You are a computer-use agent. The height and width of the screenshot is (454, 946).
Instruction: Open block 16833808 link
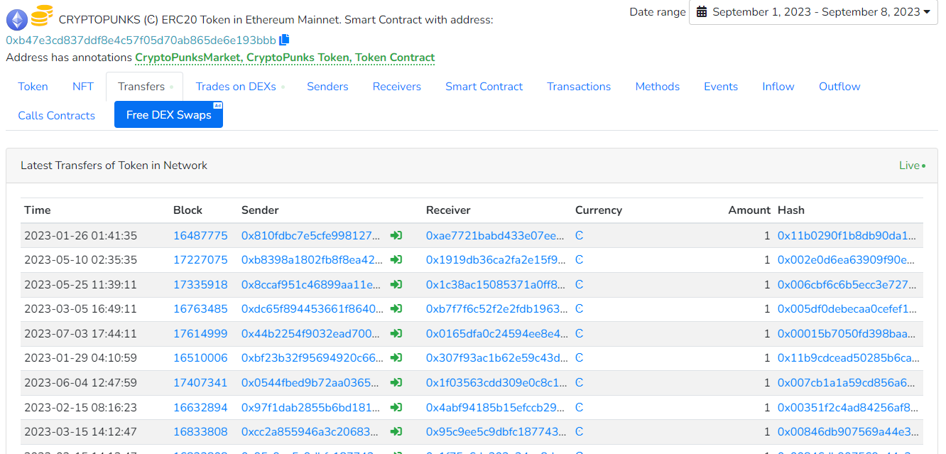click(200, 432)
